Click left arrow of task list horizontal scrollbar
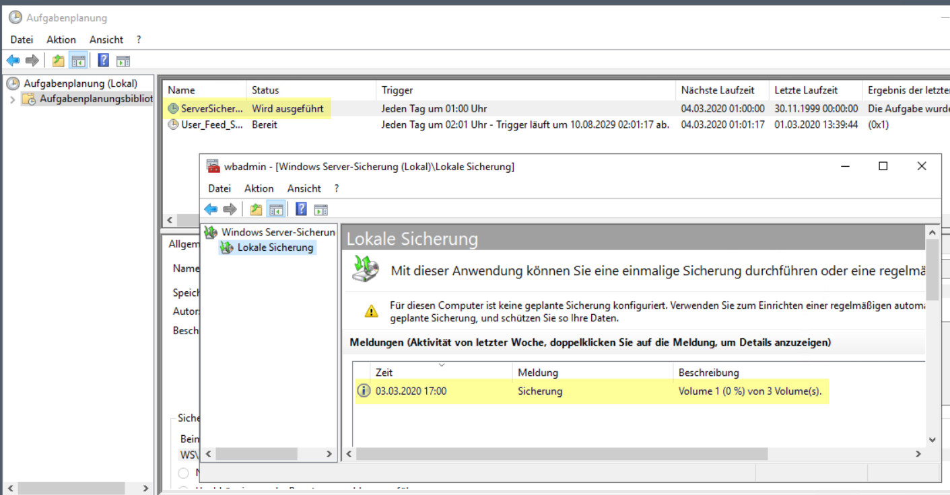 pos(170,220)
